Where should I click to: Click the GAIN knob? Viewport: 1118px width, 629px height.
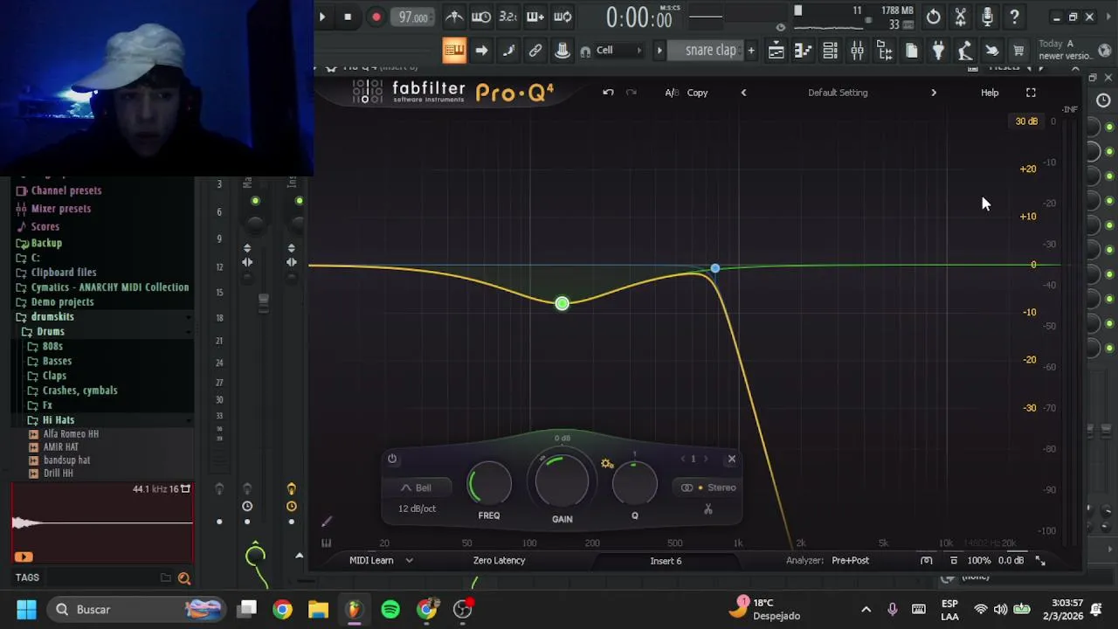562,482
